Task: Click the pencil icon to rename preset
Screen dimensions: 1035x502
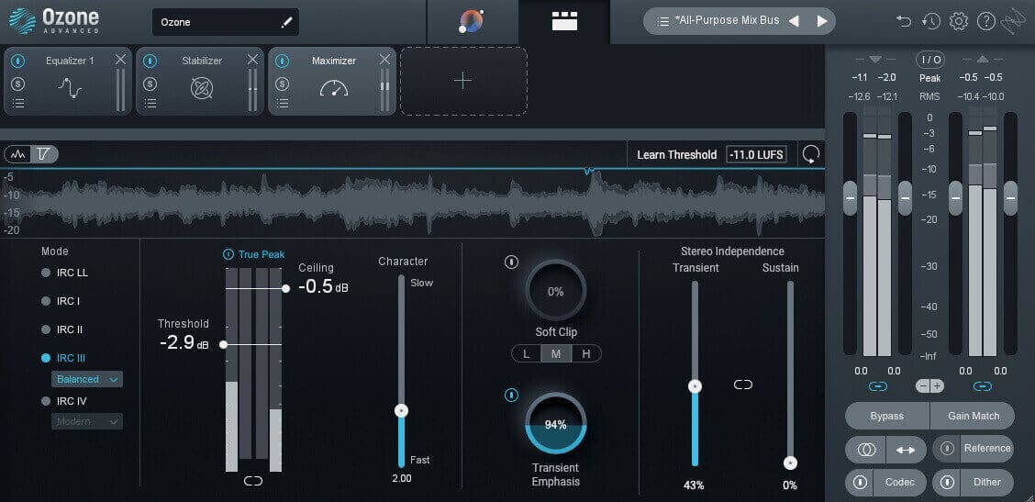Action: pyautogui.click(x=285, y=22)
